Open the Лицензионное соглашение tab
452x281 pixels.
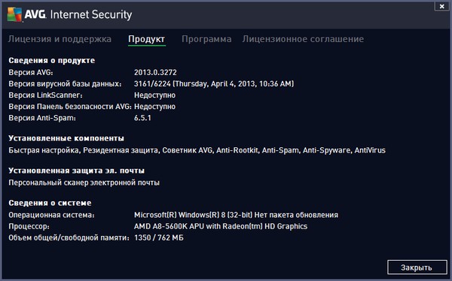click(303, 39)
